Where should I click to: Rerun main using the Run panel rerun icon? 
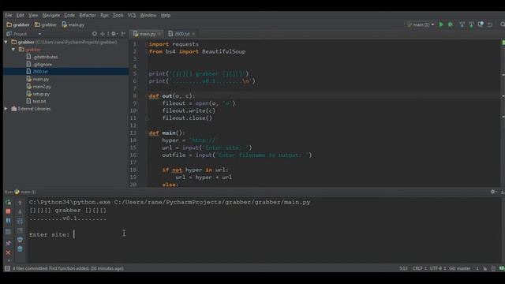pyautogui.click(x=9, y=202)
